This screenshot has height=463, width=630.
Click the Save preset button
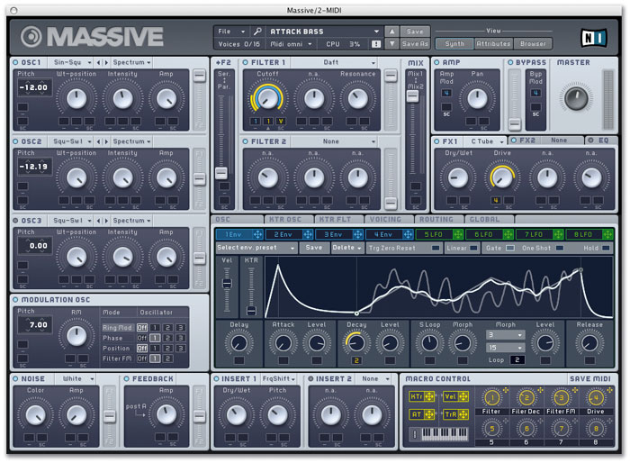[x=415, y=32]
